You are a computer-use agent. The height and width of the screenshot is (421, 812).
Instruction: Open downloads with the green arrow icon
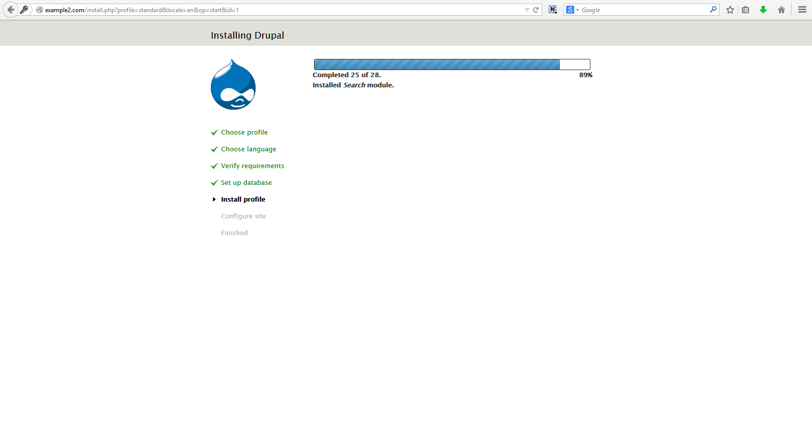763,10
